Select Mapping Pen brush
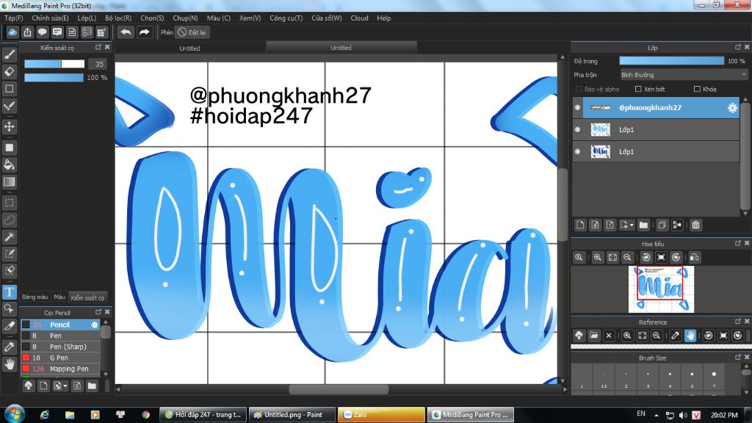The height and width of the screenshot is (423, 752). pyautogui.click(x=60, y=369)
